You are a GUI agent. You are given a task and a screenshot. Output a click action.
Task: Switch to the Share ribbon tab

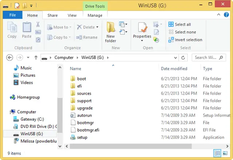pos(52,15)
